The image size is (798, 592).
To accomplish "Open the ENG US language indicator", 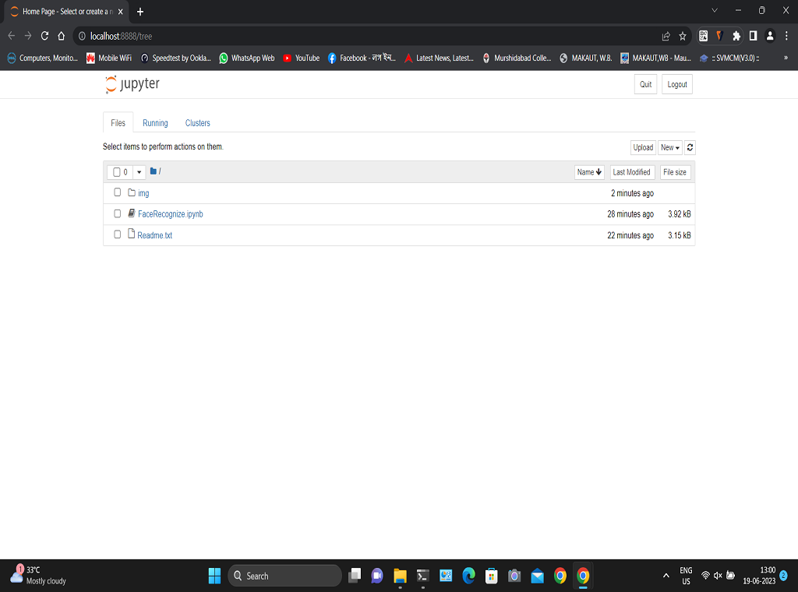I will 686,576.
